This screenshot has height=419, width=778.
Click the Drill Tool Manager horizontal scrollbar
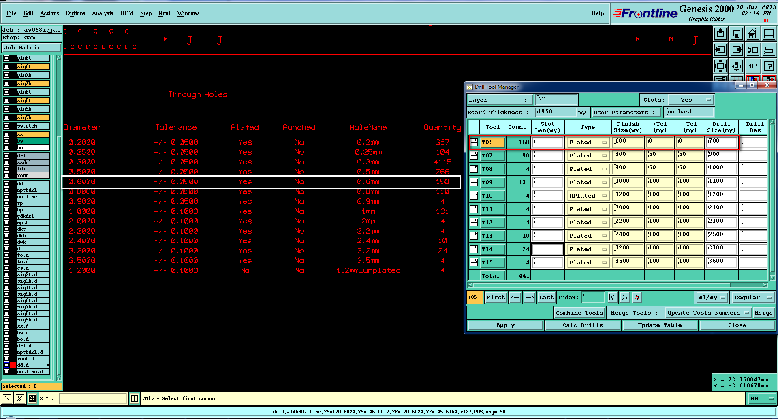tap(618, 285)
